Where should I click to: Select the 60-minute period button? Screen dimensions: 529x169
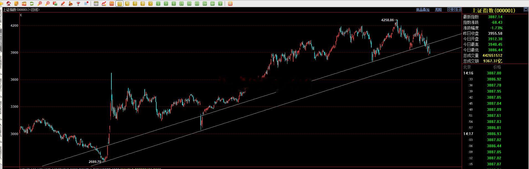[x=197, y=4]
